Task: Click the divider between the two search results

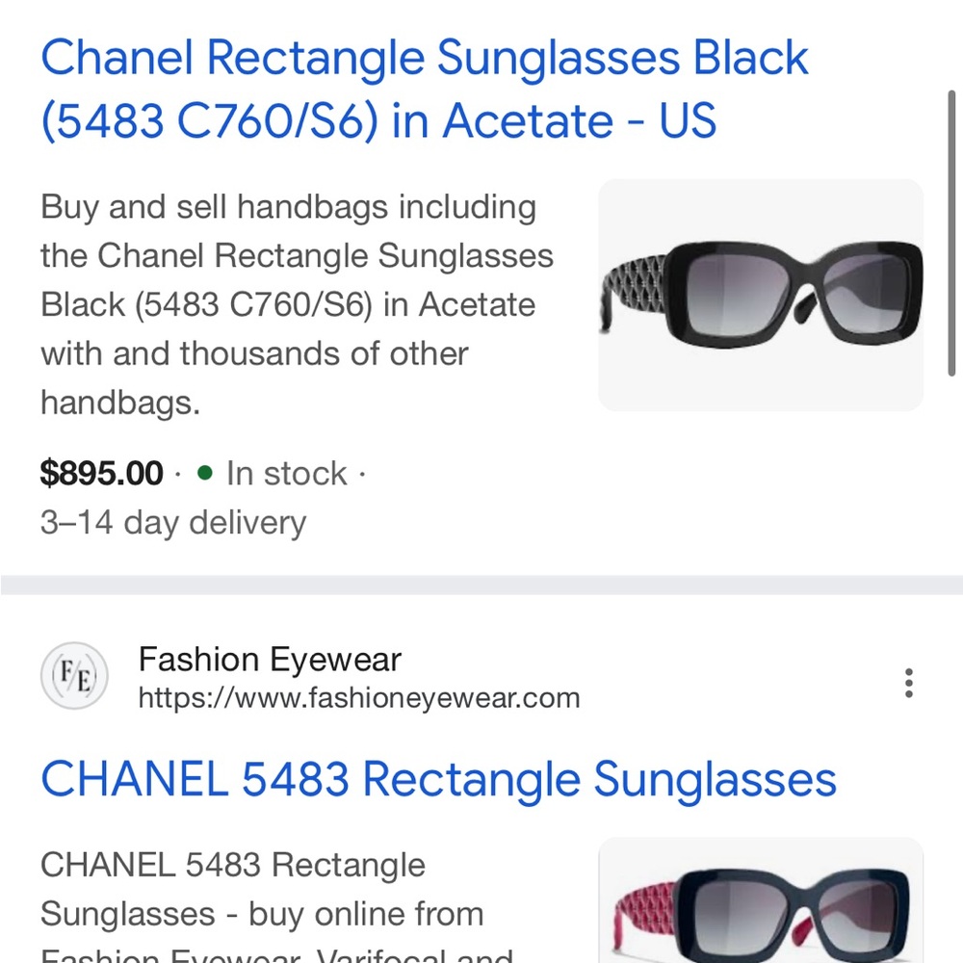Action: point(481,584)
